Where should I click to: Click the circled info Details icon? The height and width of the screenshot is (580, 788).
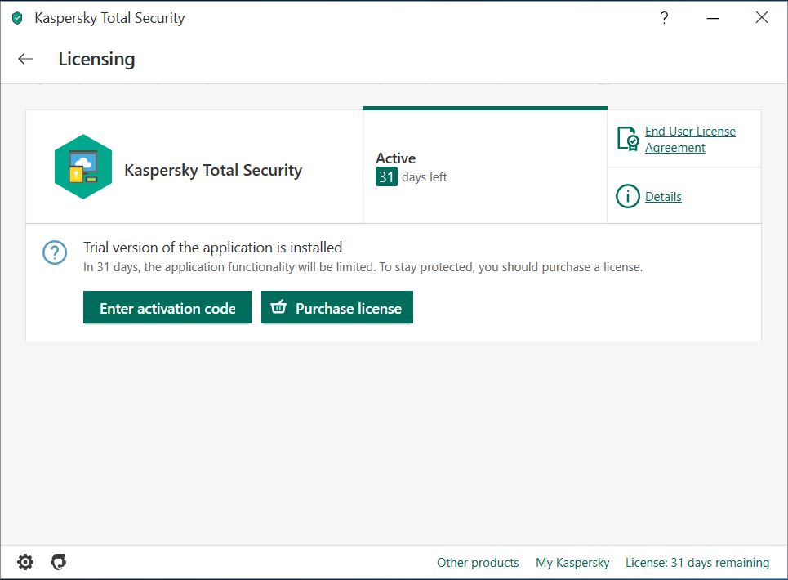click(x=628, y=196)
